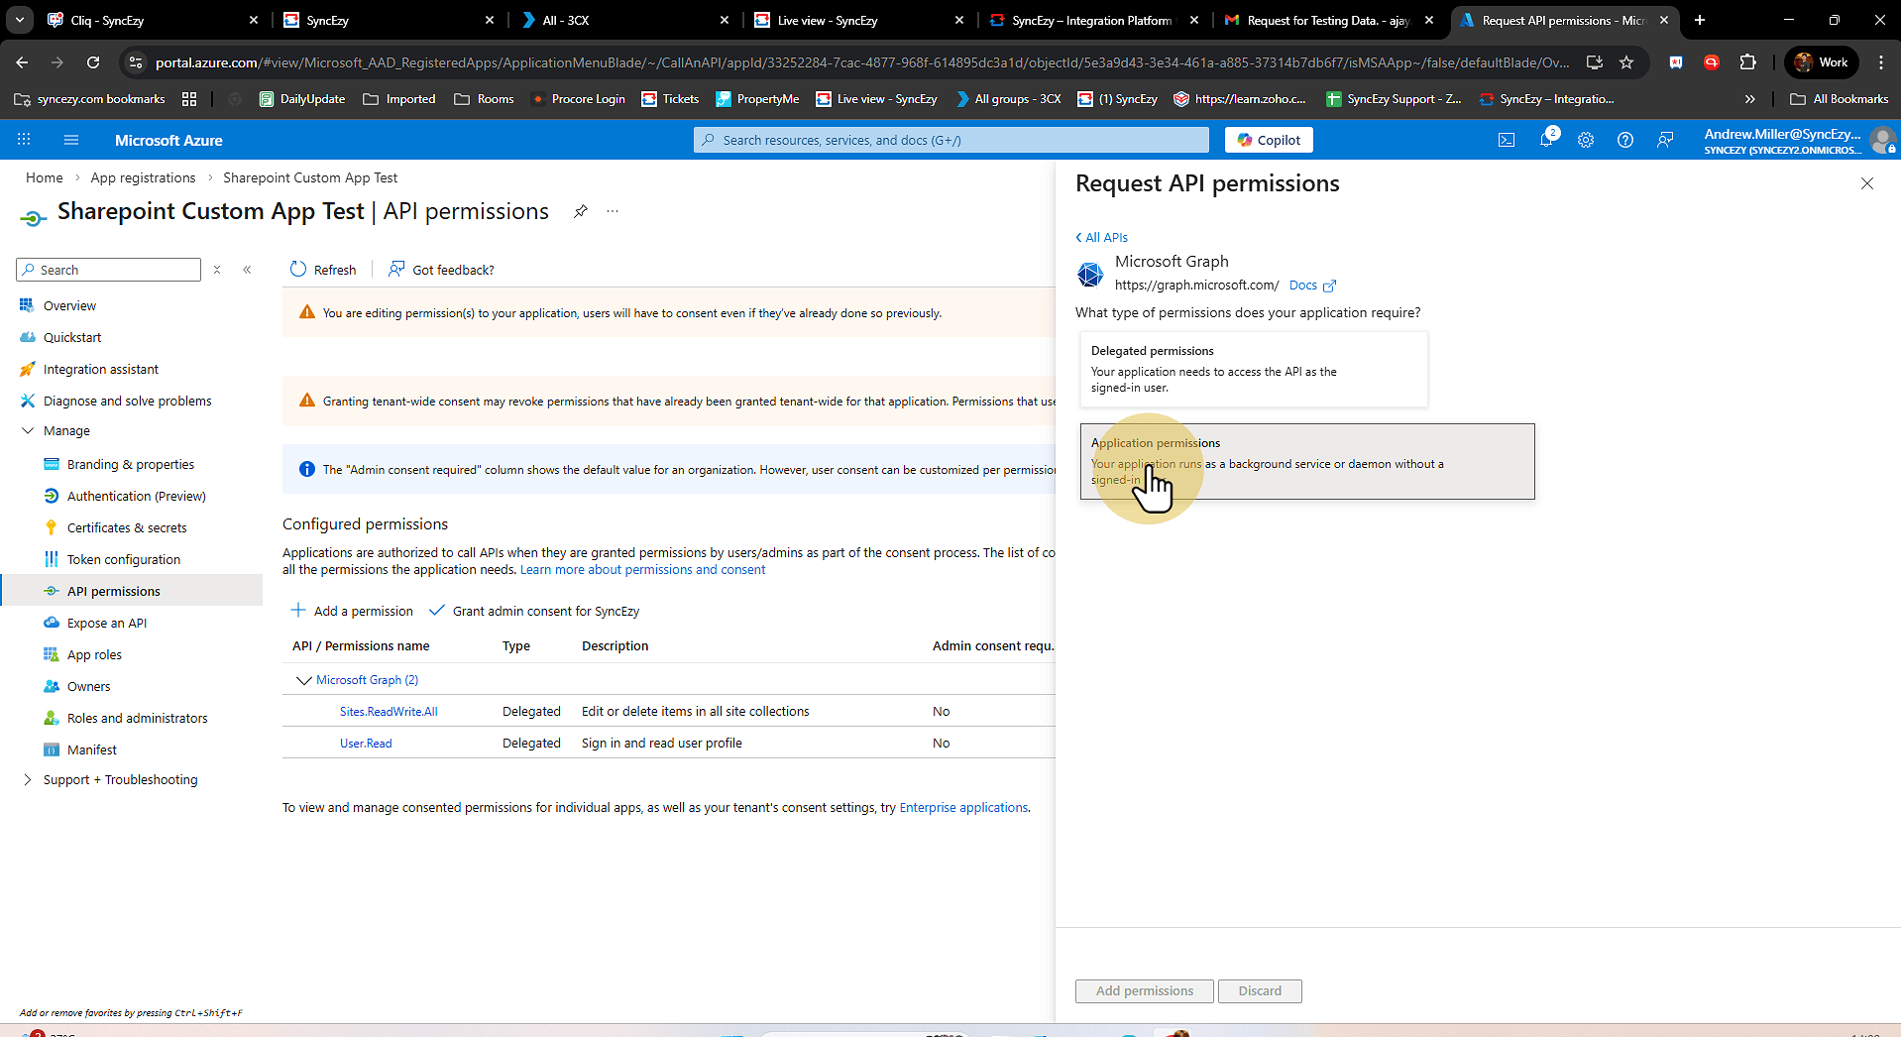The height and width of the screenshot is (1037, 1901).
Task: Open the notifications bell icon
Action: pos(1545,140)
